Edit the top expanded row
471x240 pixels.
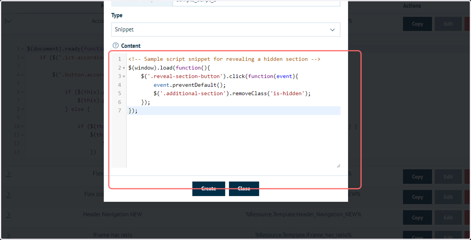pyautogui.click(x=448, y=24)
